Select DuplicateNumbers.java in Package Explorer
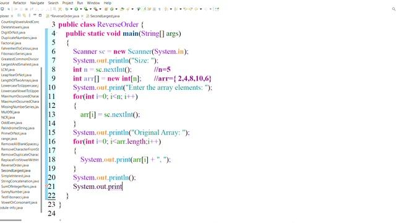 pyautogui.click(x=19, y=38)
